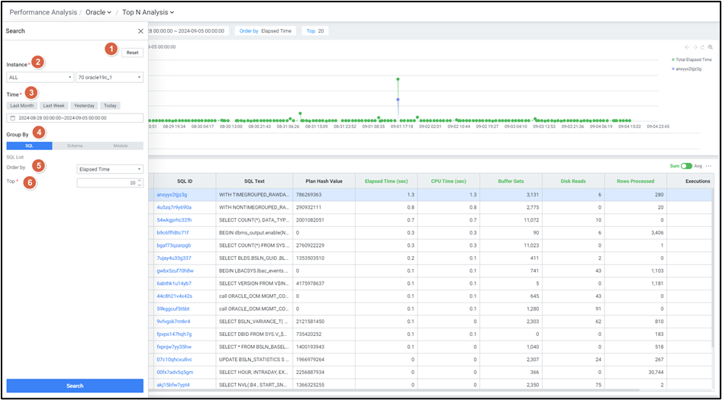This screenshot has width=722, height=400.
Task: Toggle the Sum/Avg switch
Action: 686,166
